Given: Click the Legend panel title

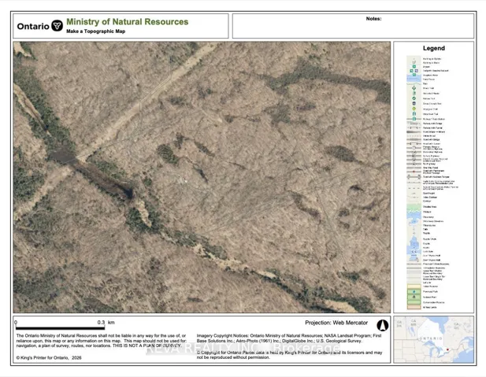Looking at the screenshot, I should [x=433, y=49].
